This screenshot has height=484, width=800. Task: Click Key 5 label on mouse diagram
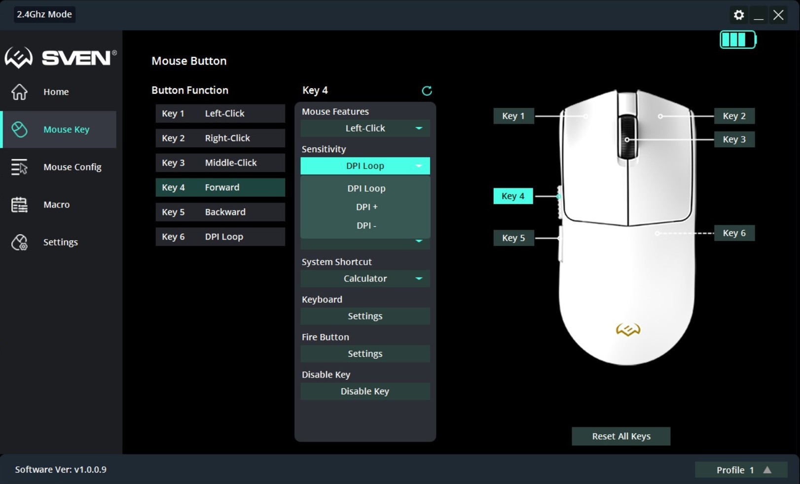(x=513, y=238)
